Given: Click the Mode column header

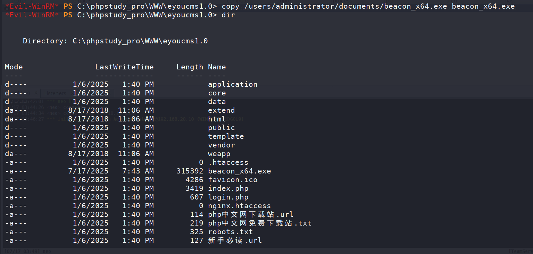Looking at the screenshot, I should coord(14,67).
